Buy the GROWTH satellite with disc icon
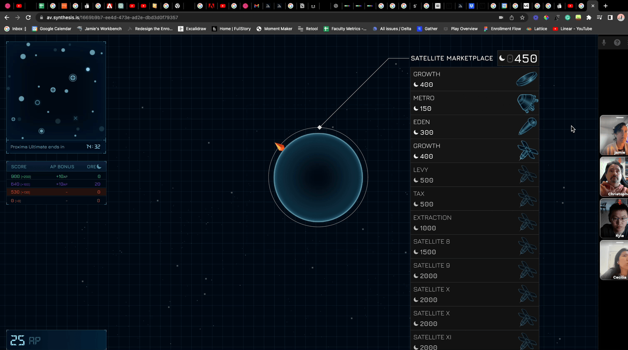The width and height of the screenshot is (628, 350). (474, 79)
